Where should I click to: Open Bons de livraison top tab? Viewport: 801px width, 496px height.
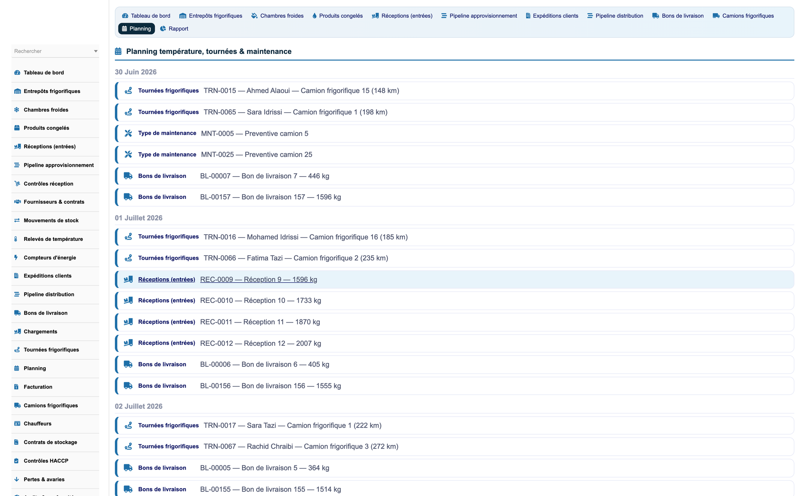click(x=678, y=16)
